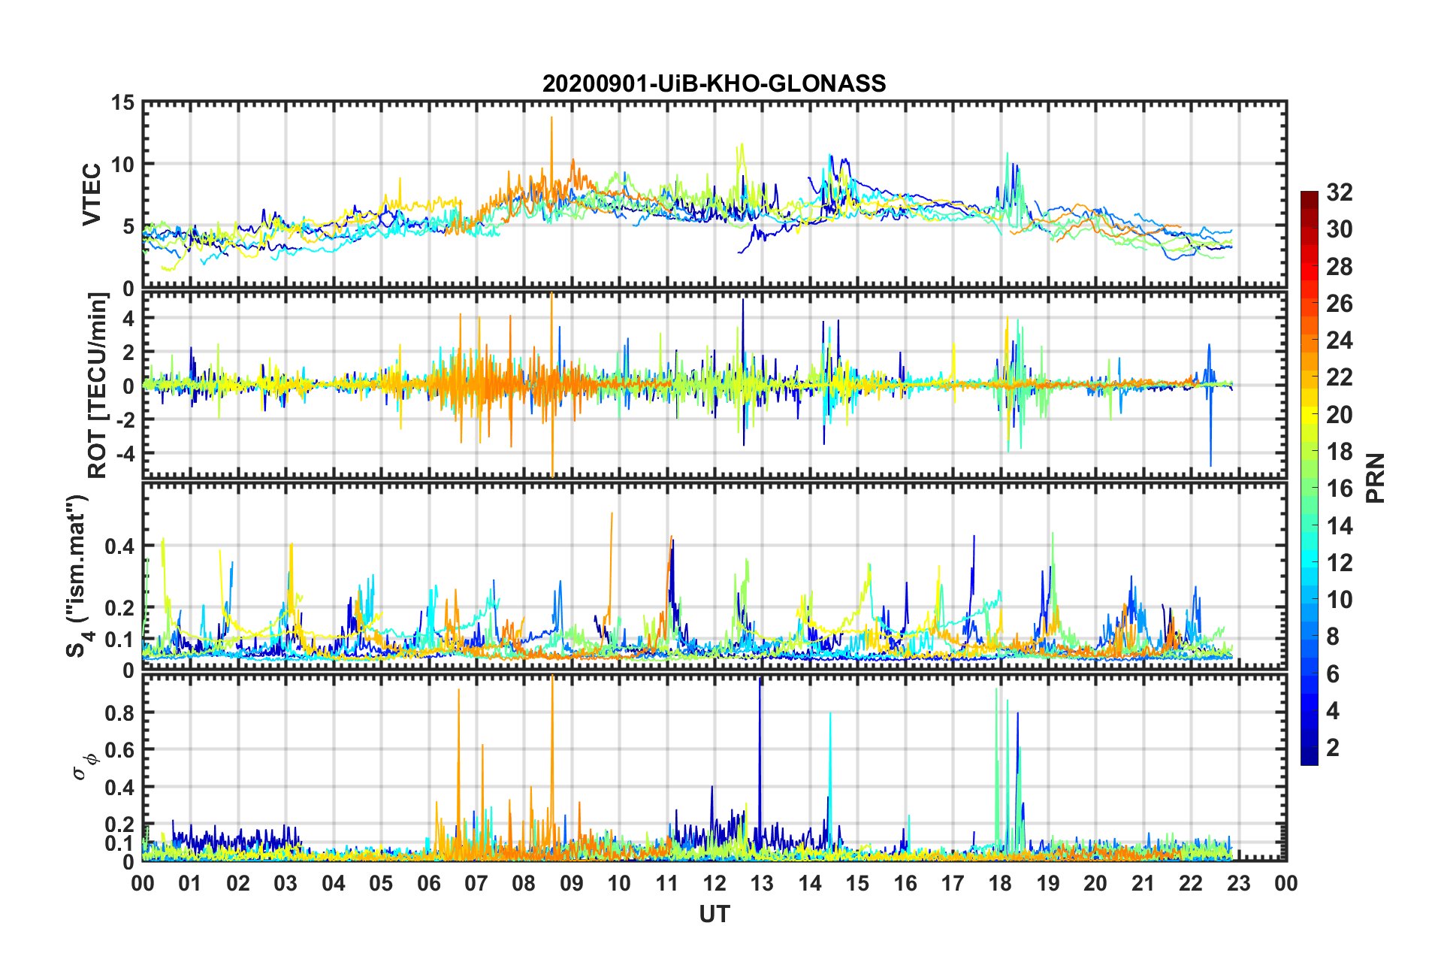1429x956 pixels.
Task: Click the VTEC axis tick 5
Action: point(128,227)
